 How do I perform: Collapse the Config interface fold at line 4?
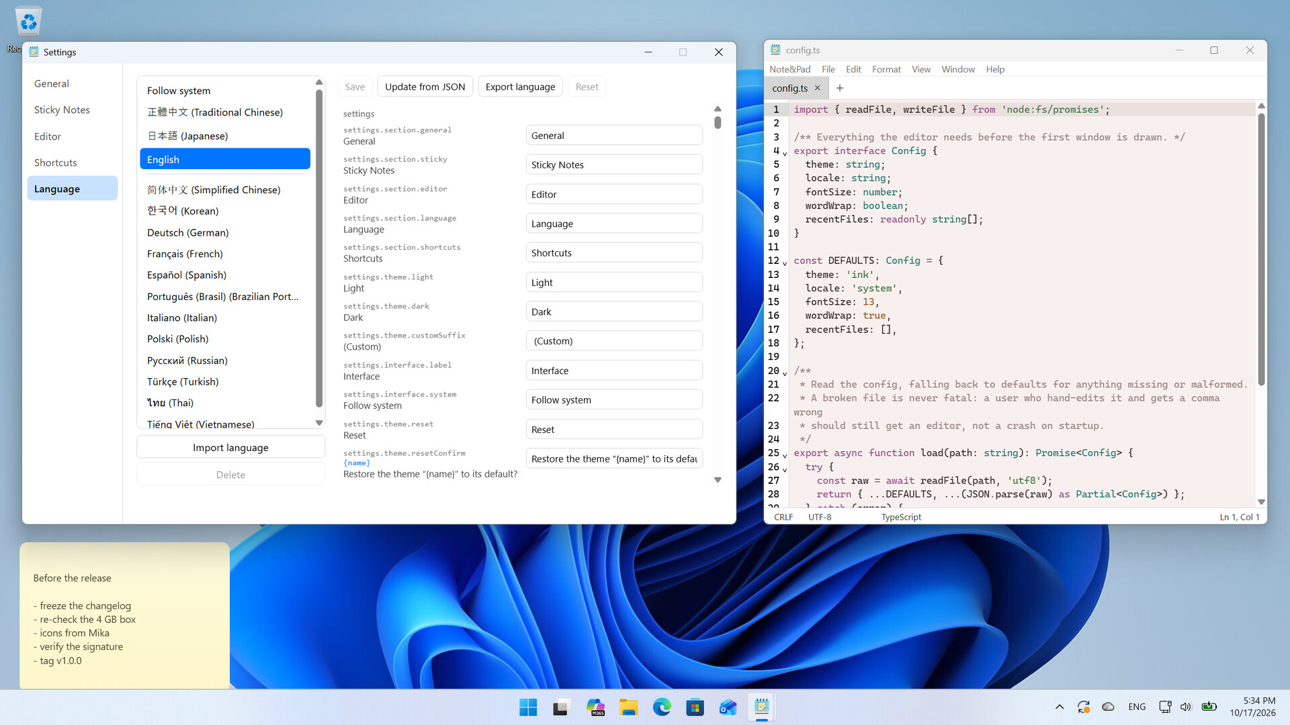[x=785, y=154]
